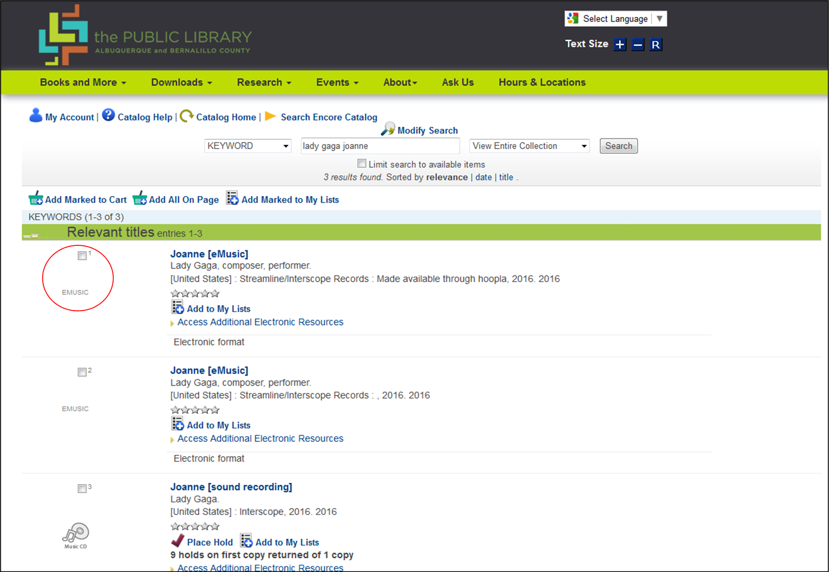This screenshot has height=572, width=829.
Task: Expand the Downloads menu
Action: 181,83
